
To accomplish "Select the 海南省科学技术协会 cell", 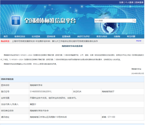I will coord(86,111).
